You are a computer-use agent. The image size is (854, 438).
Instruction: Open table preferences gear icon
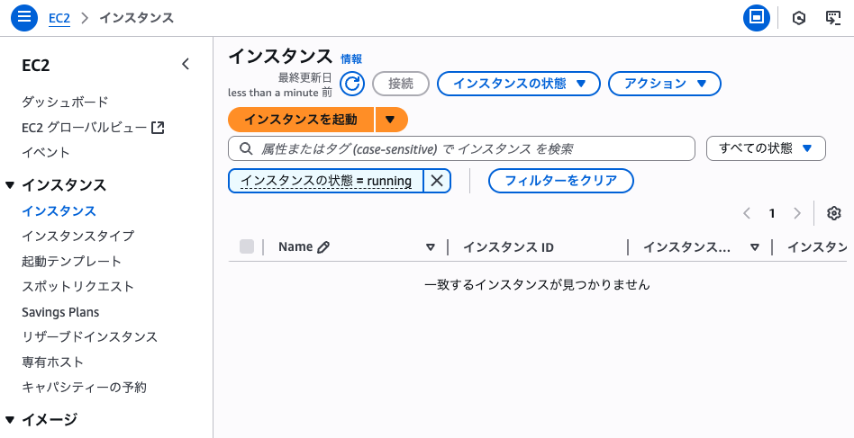click(833, 213)
